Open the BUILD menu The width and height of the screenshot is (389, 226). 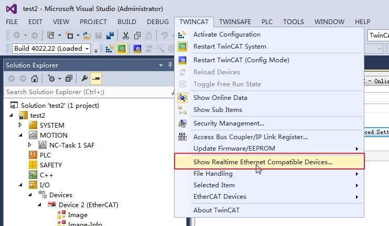127,22
